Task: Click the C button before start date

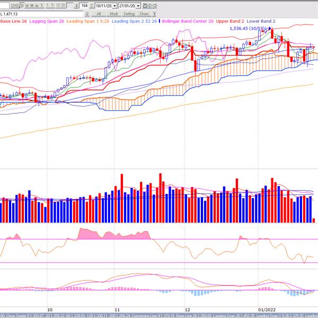Action: tap(92, 5)
